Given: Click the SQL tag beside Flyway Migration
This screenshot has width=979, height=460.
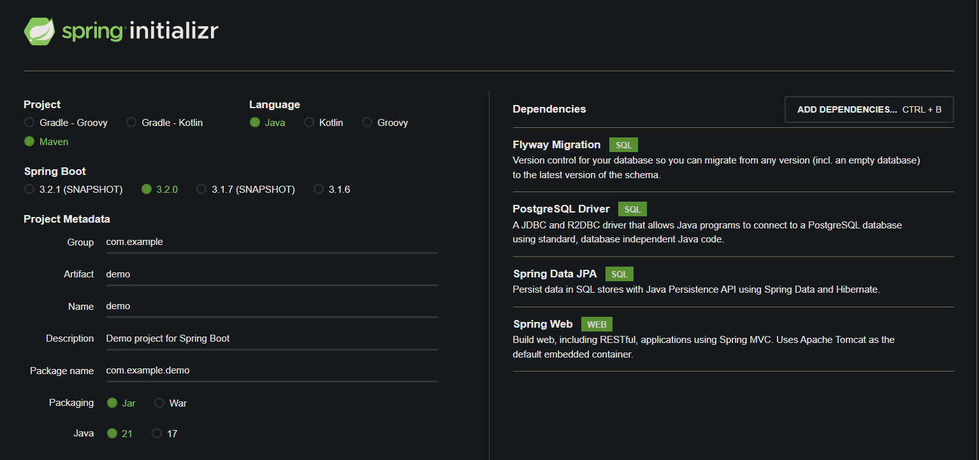Looking at the screenshot, I should [x=623, y=145].
